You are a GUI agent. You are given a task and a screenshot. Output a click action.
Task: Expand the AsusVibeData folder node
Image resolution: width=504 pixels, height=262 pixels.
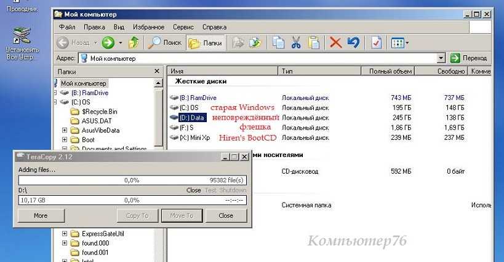coord(65,130)
